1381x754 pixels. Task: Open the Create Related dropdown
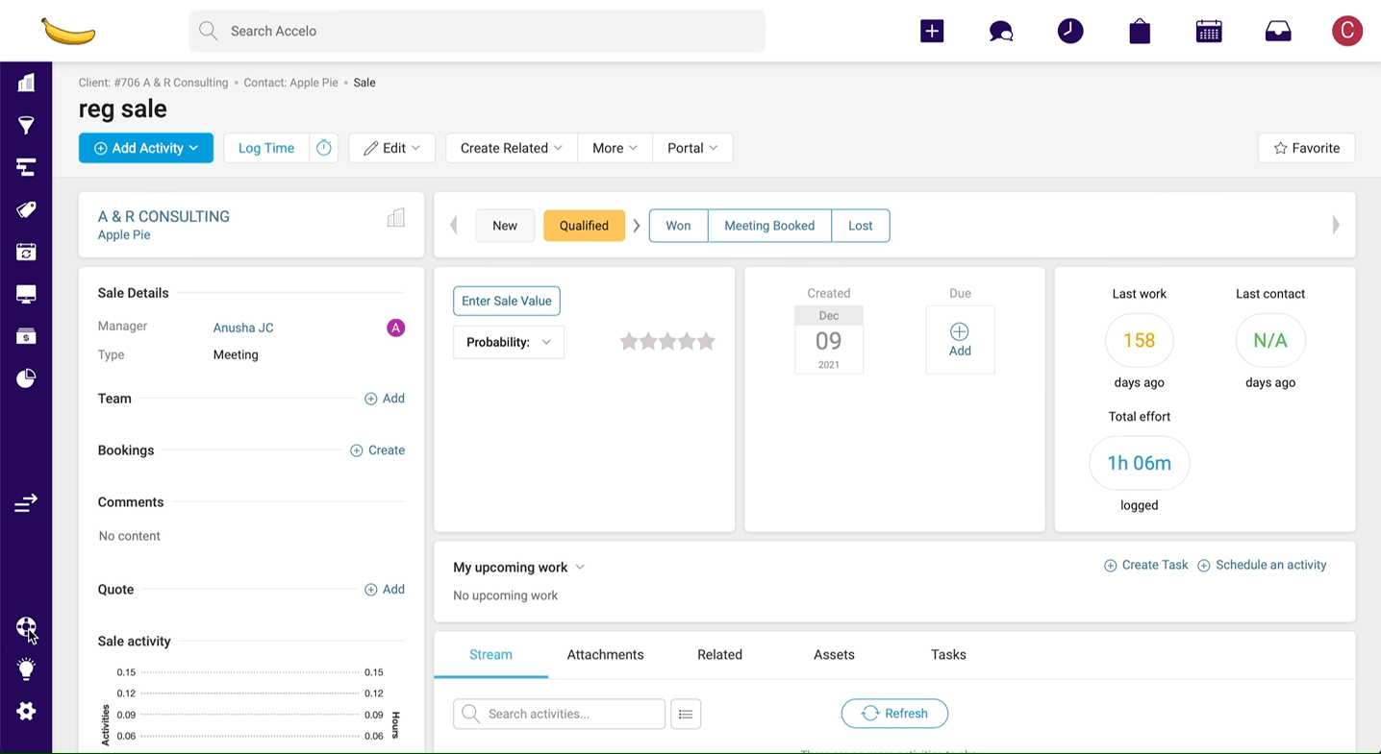(x=511, y=148)
